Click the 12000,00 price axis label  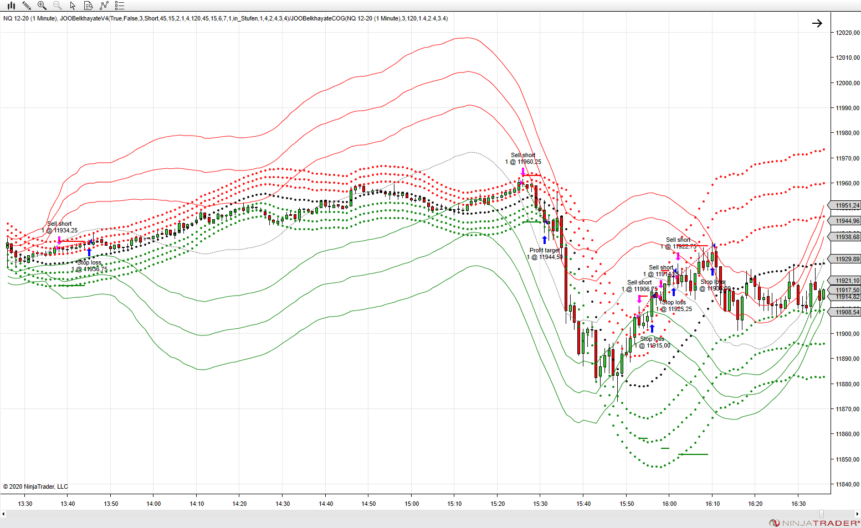848,83
